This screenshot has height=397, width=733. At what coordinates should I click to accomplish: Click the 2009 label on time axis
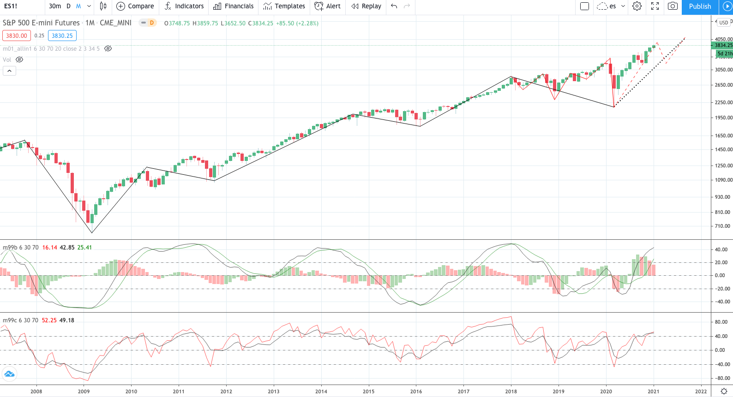[84, 391]
